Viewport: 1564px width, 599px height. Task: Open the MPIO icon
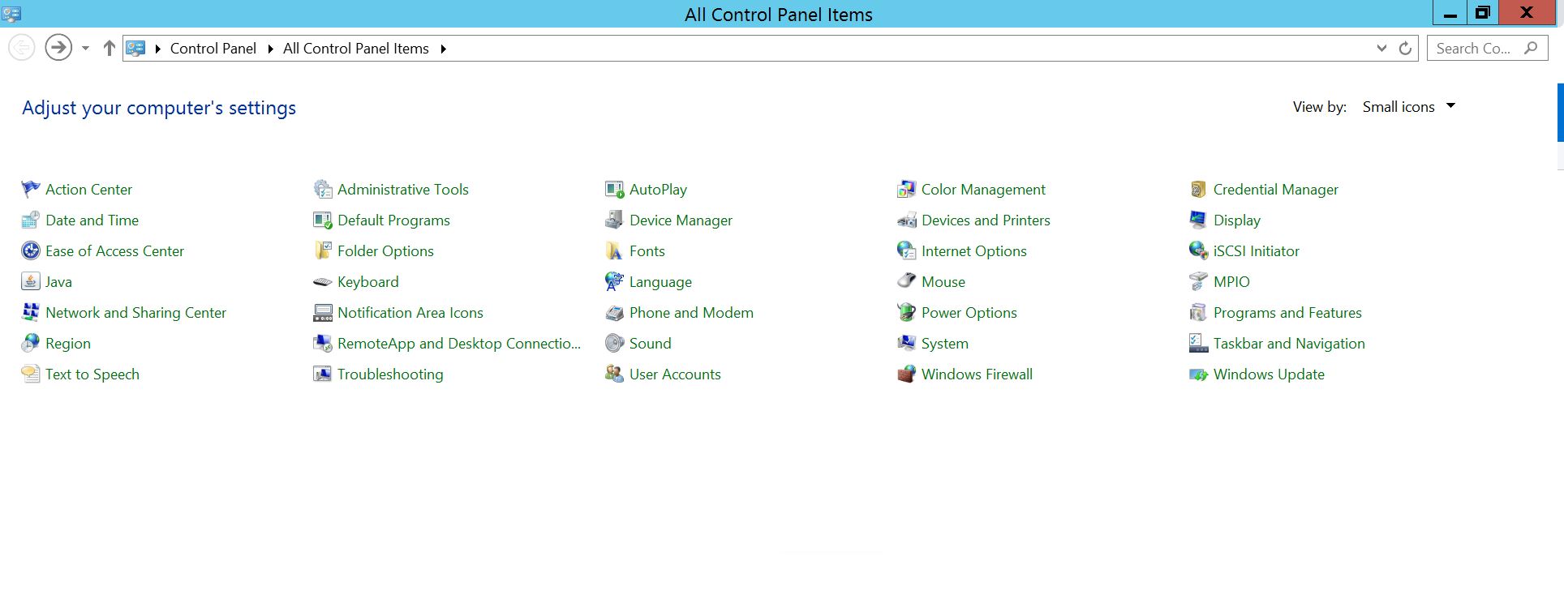pos(1199,282)
